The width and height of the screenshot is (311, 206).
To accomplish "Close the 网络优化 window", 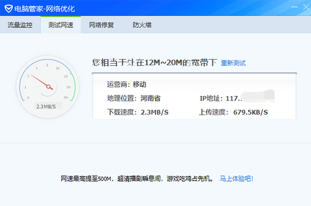I will (x=306, y=7).
